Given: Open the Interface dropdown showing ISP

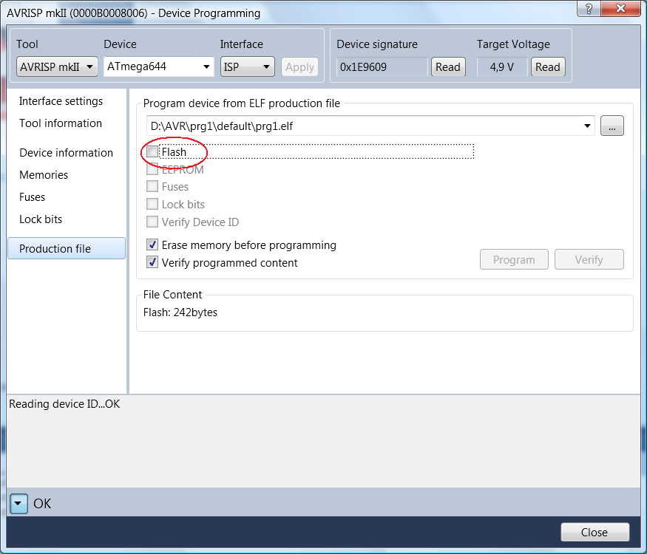Looking at the screenshot, I should click(x=248, y=66).
